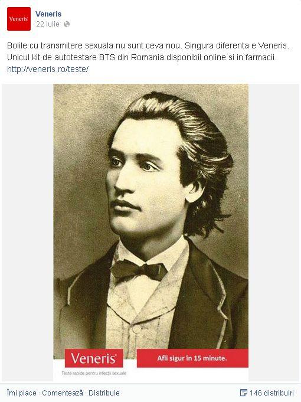301x402 pixels.
Task: Click Comentează to comment
Action: click(63, 393)
